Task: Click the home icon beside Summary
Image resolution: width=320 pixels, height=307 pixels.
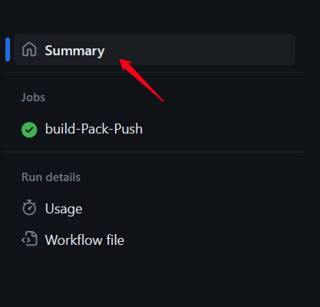Action: 29,49
